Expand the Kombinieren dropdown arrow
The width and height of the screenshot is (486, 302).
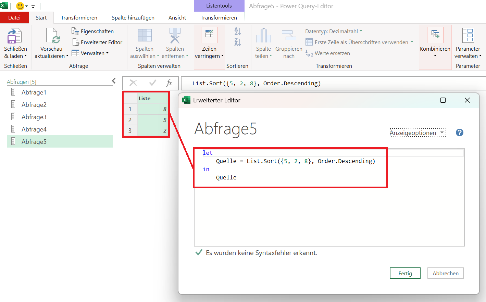coord(435,56)
